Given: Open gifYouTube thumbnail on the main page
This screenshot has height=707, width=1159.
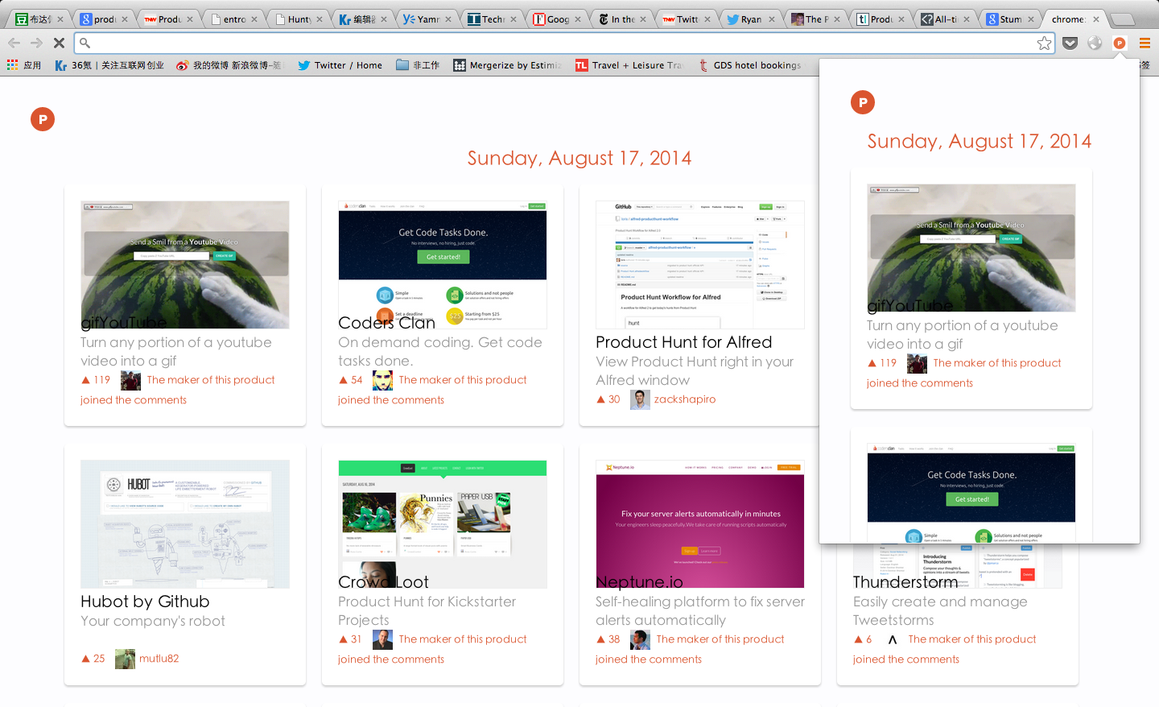Looking at the screenshot, I should click(x=185, y=265).
